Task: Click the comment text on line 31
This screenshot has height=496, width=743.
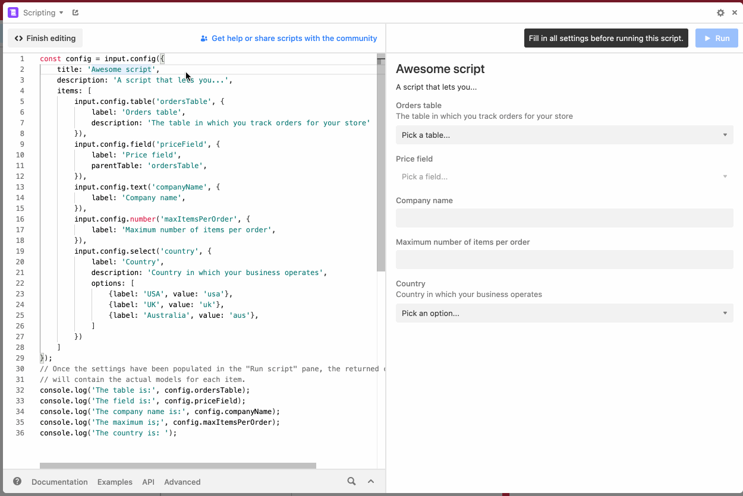Action: click(x=143, y=380)
